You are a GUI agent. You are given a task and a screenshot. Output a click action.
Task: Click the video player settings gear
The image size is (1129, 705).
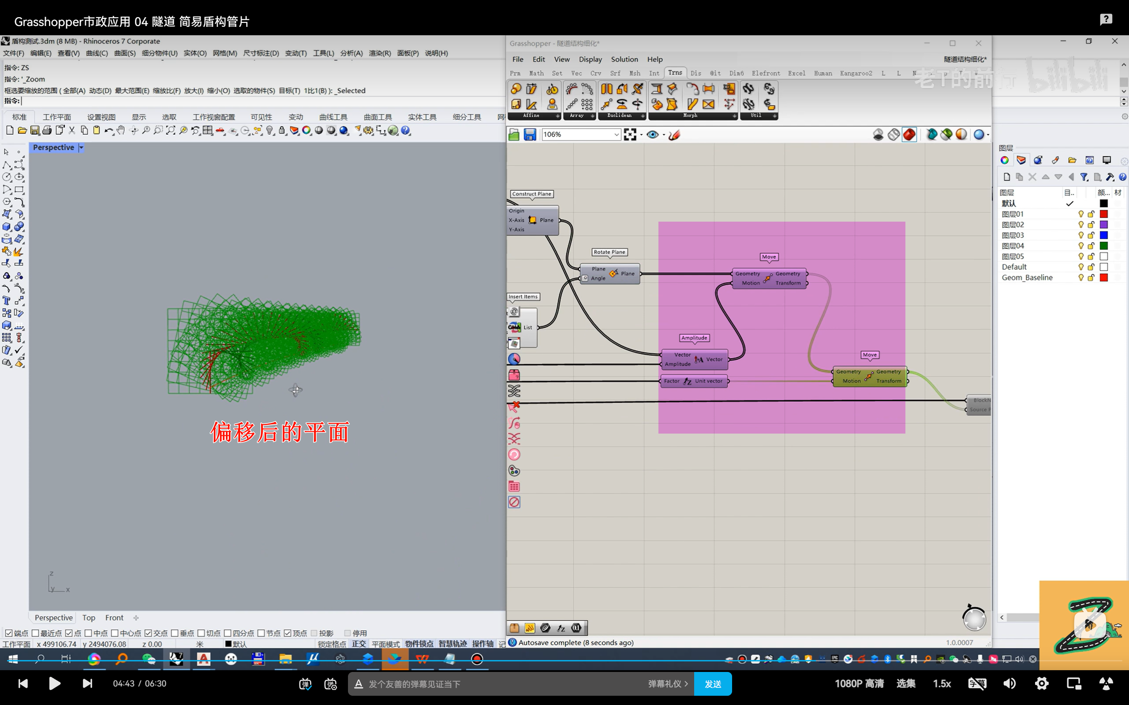pyautogui.click(x=1041, y=683)
